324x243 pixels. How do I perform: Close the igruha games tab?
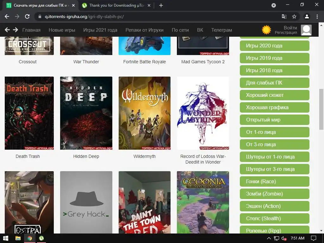coord(73,6)
